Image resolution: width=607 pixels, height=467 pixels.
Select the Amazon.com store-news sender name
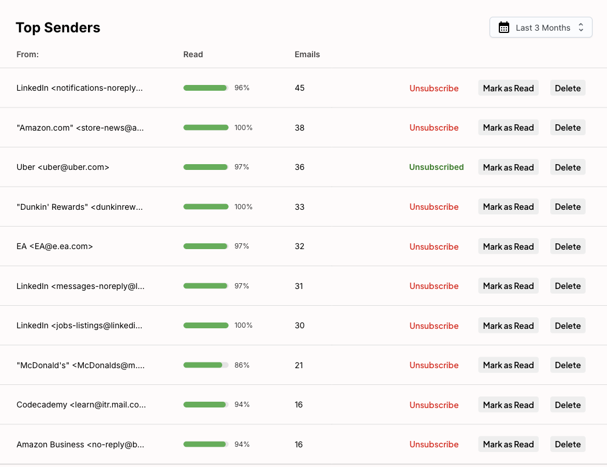pos(80,128)
